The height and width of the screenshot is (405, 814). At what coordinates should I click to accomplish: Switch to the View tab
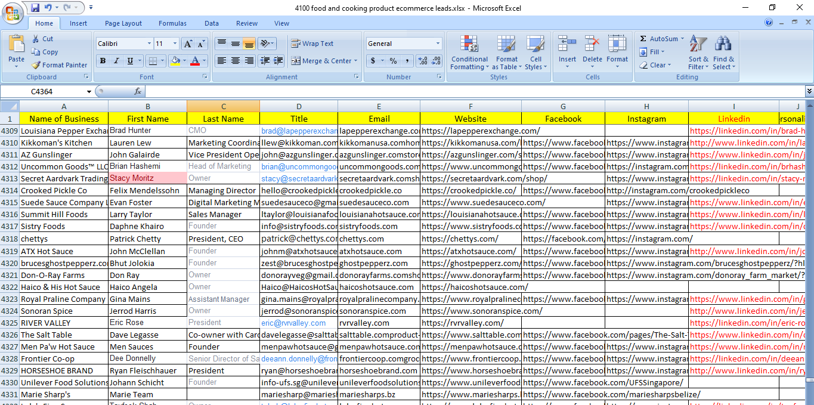[282, 23]
